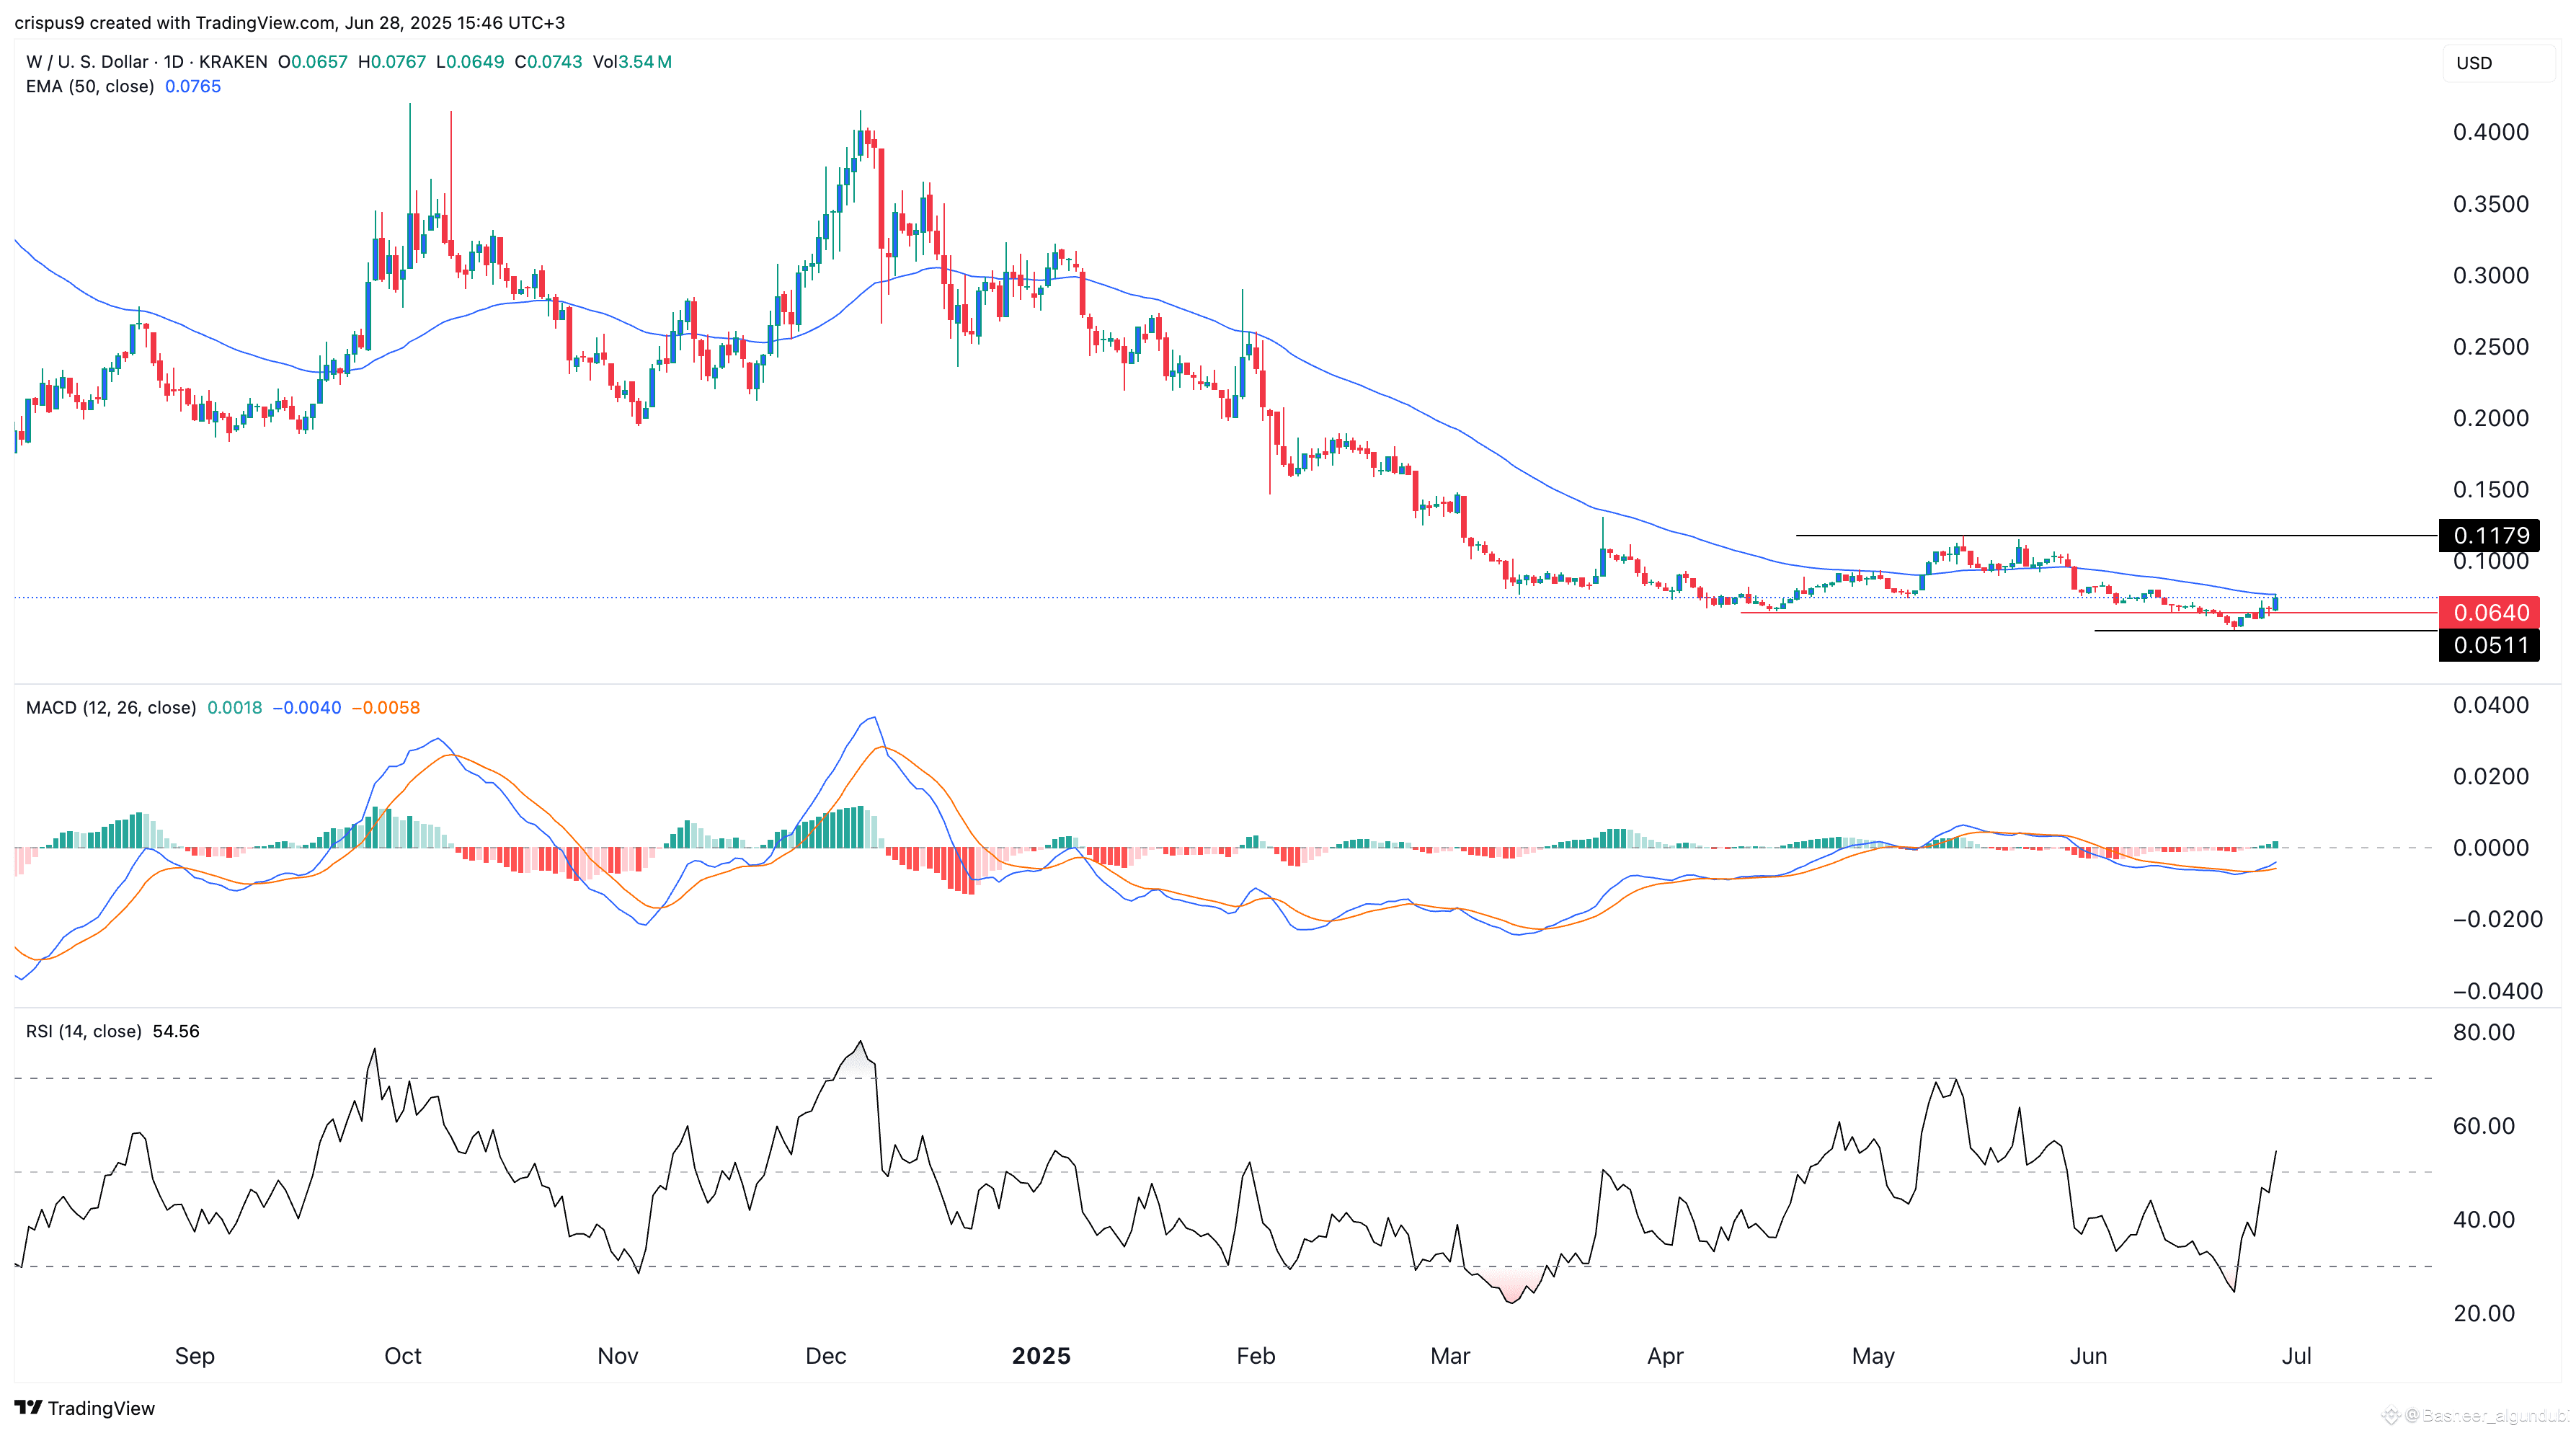Click the Sep label on time axis
The width and height of the screenshot is (2576, 1433).
tap(194, 1356)
